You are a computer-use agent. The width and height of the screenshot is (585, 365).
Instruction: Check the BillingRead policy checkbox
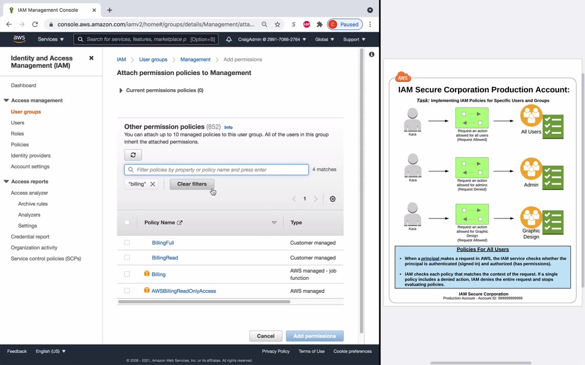(127, 258)
